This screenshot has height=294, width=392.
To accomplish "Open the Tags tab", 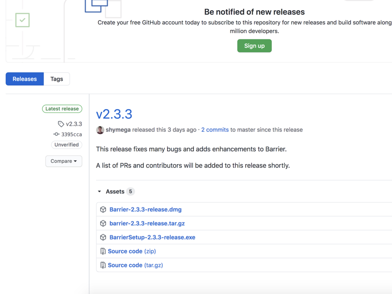I will click(x=57, y=79).
